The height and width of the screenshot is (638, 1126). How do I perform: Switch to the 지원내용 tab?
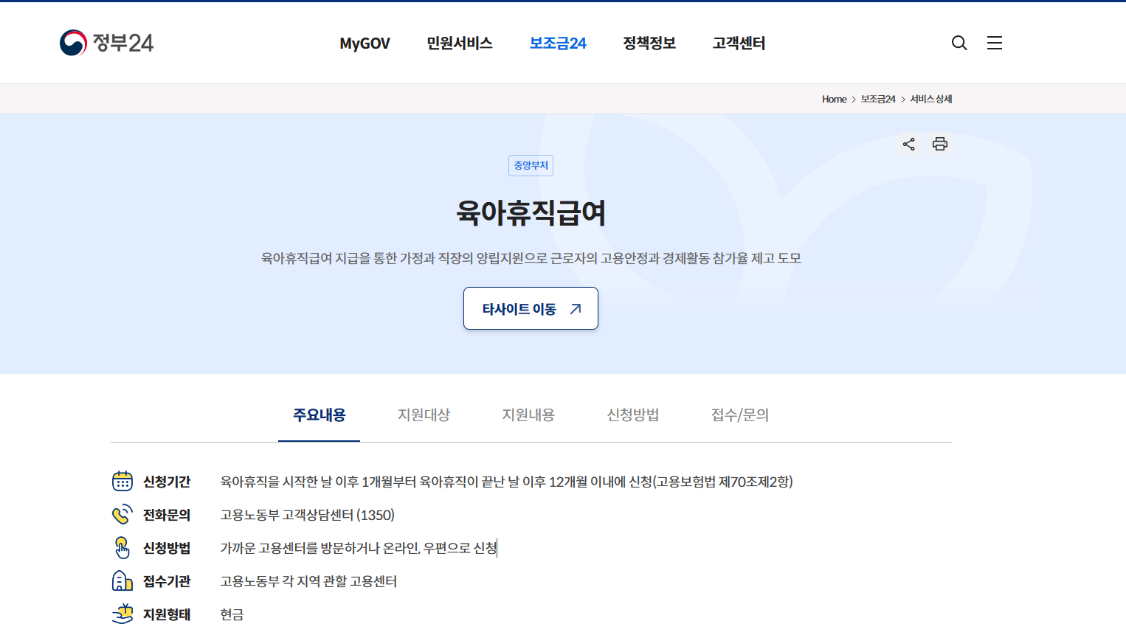click(527, 415)
